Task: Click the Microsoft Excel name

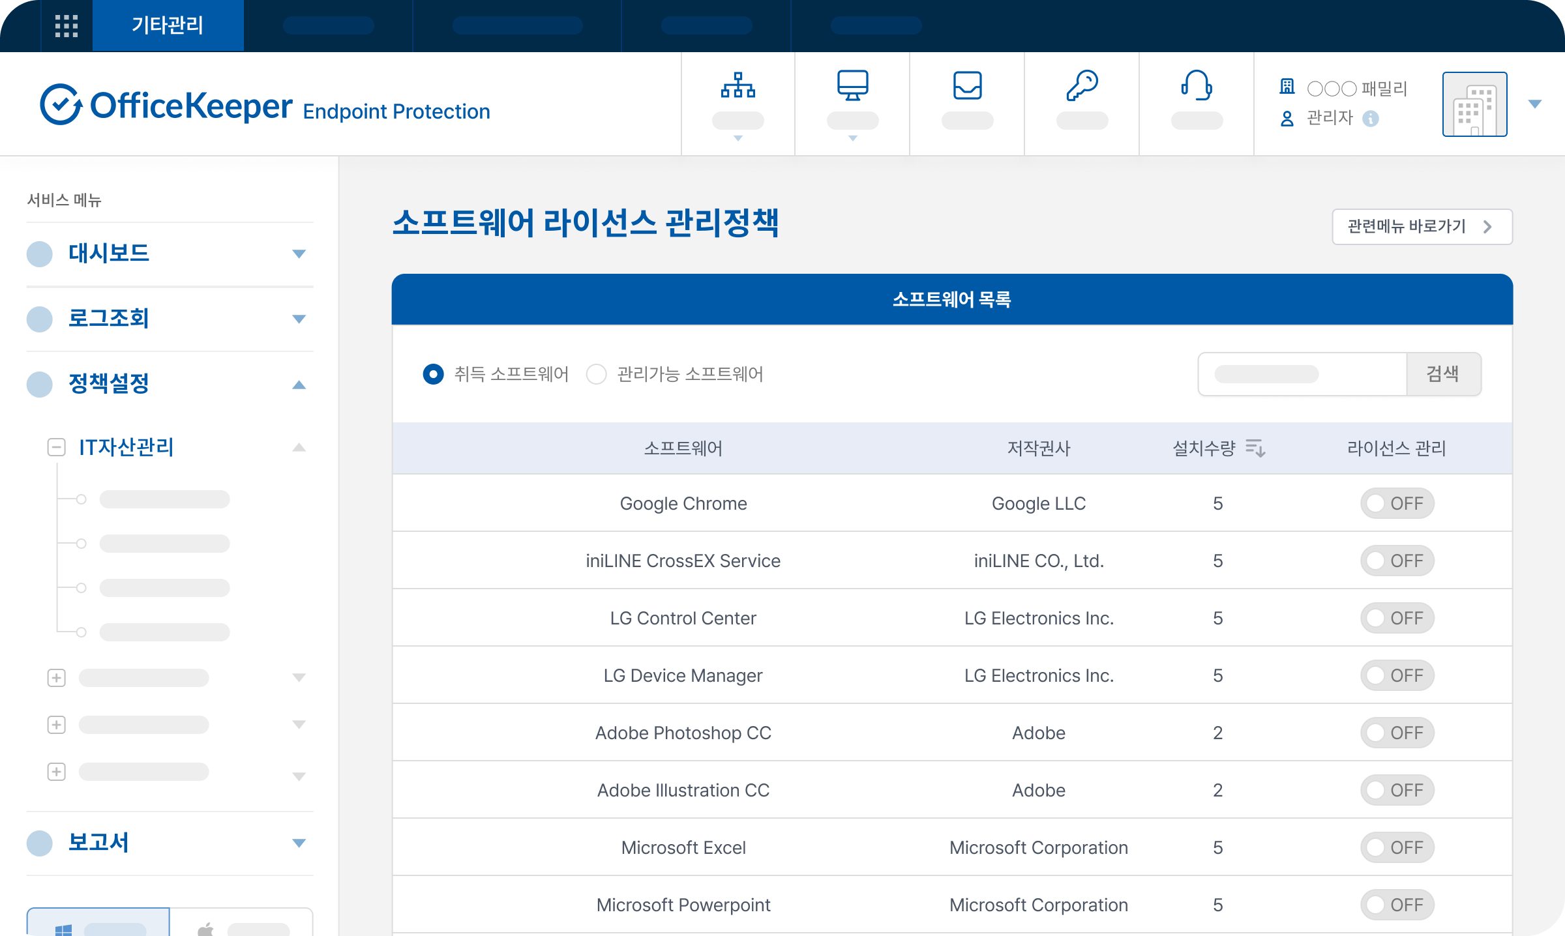Action: pos(683,847)
